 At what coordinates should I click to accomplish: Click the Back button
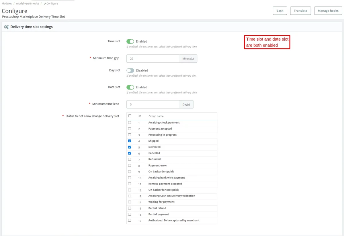[279, 11]
